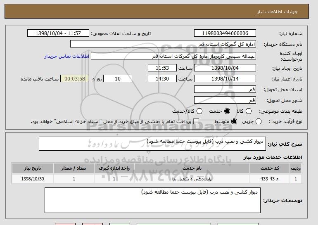Click the استان محل تحویل field

(x=225, y=89)
